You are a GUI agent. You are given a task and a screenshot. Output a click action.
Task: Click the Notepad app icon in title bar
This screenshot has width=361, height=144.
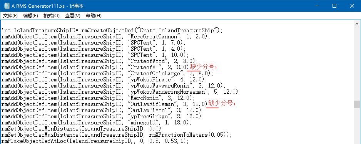7,6
